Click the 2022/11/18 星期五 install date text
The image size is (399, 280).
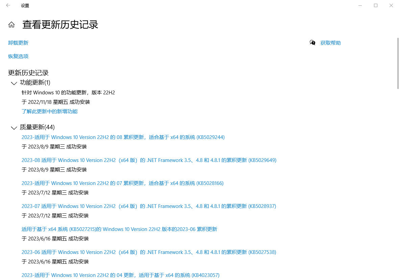pyautogui.click(x=56, y=102)
